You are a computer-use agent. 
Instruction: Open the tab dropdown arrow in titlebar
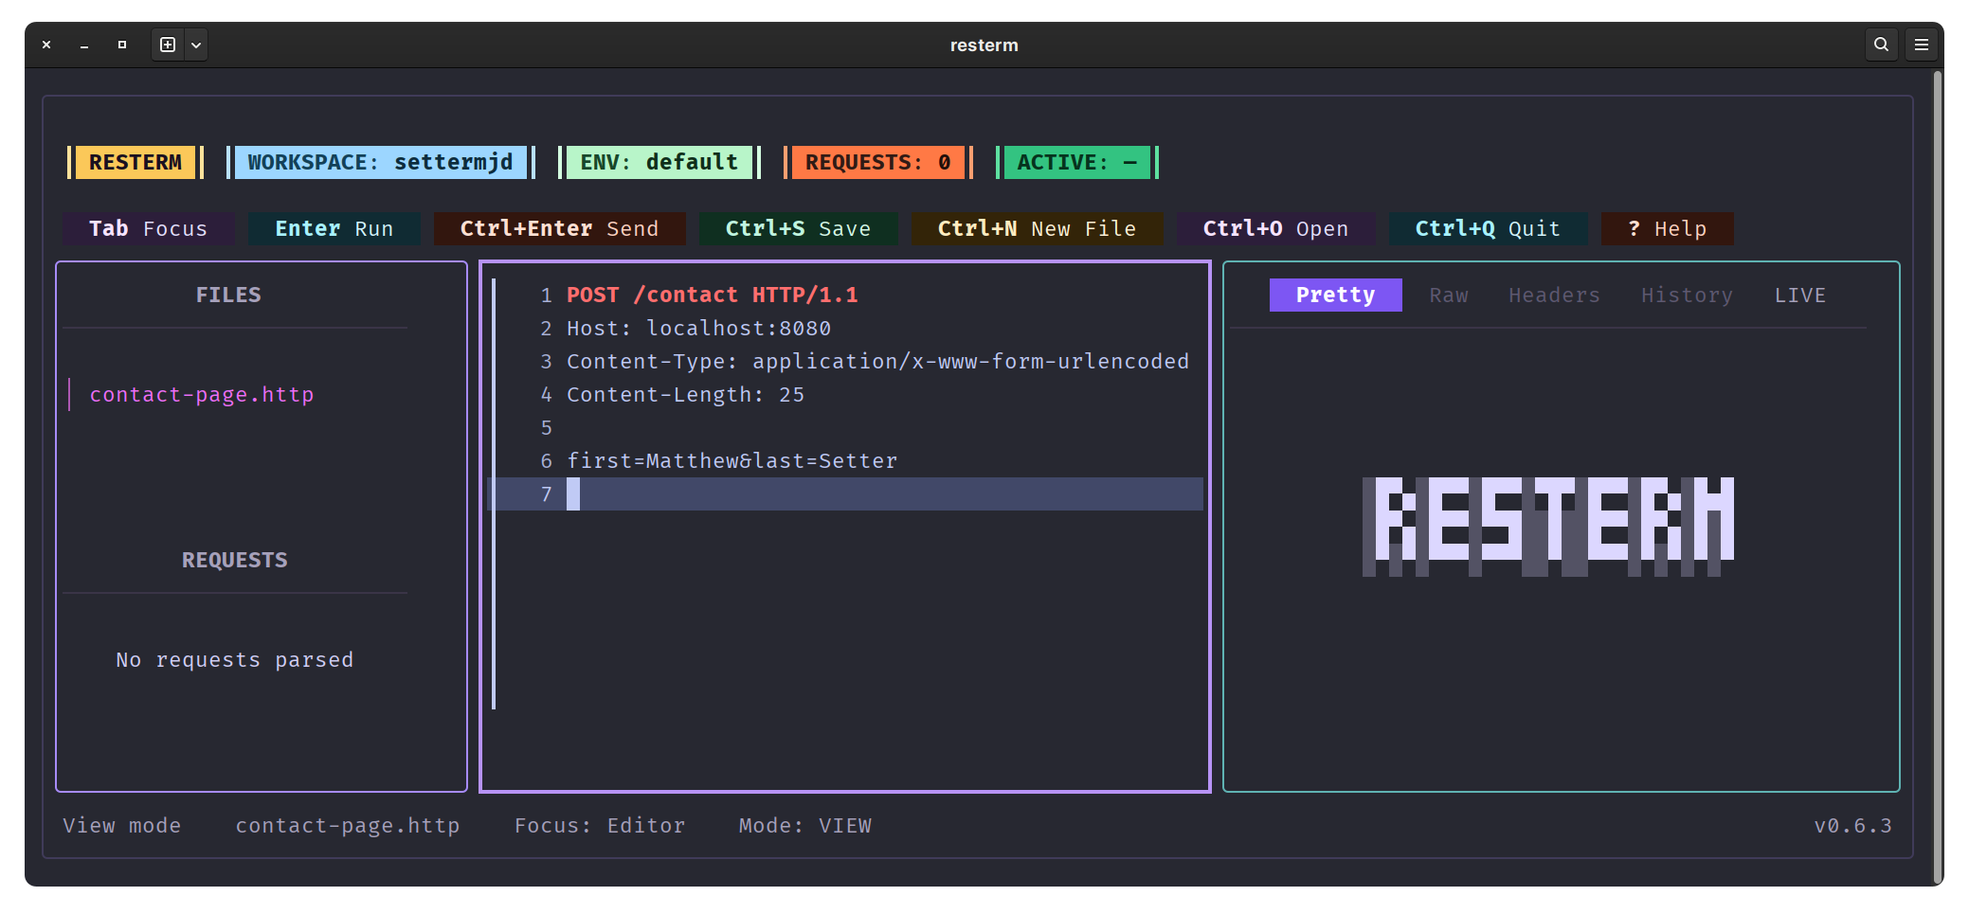196,45
